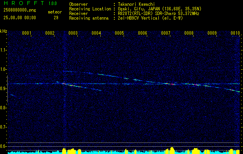243x154 pixels.
Task: Click the 0006 time marker
Action: click(143, 33)
